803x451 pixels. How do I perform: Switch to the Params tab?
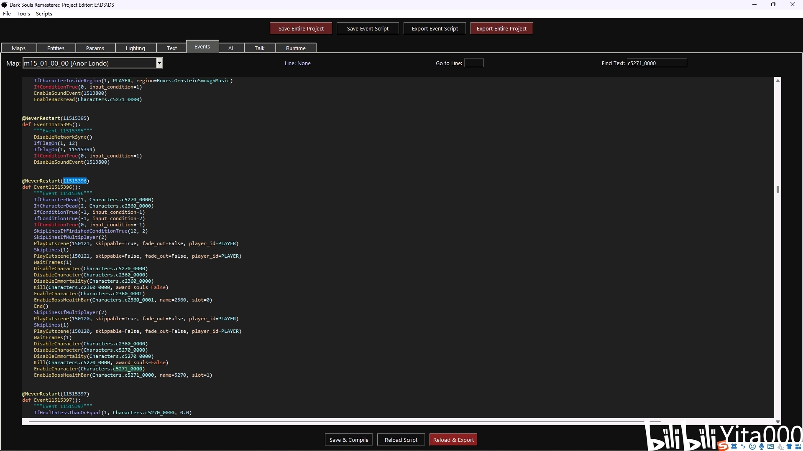point(95,48)
